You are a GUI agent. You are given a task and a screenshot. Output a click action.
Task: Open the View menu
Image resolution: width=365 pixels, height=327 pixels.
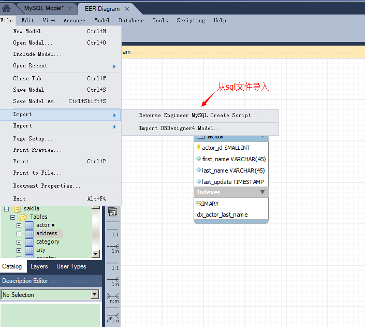[49, 21]
